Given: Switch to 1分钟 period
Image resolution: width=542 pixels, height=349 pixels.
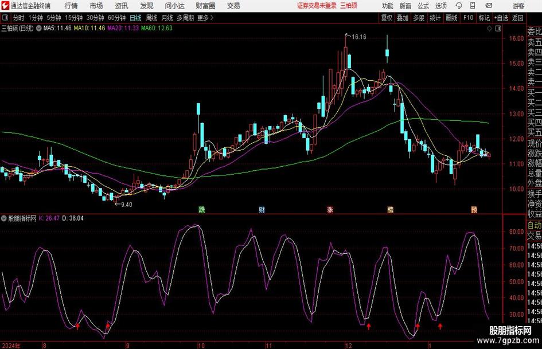Looking at the screenshot, I should pyautogui.click(x=35, y=18).
